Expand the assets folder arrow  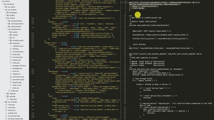[9, 32]
